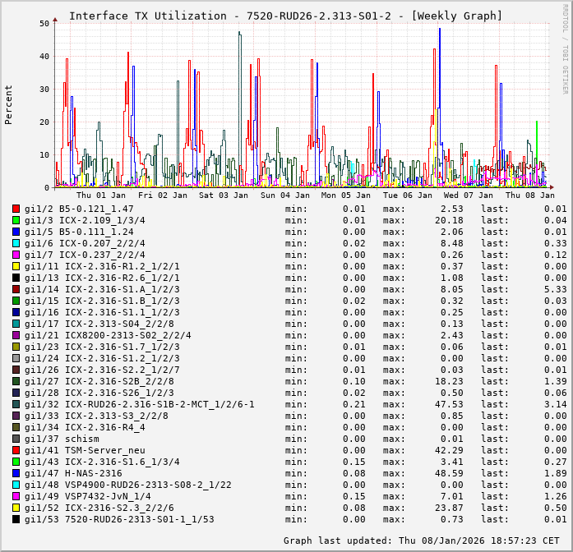
Task: Select legend entry gi1/34 ICX-2.316-R4_4
Action: 85,427
